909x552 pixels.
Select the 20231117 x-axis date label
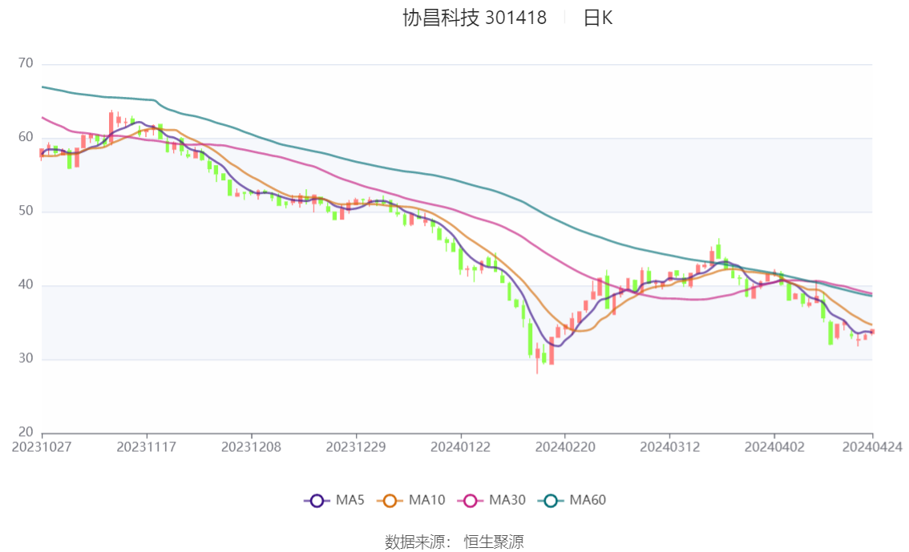tap(146, 446)
